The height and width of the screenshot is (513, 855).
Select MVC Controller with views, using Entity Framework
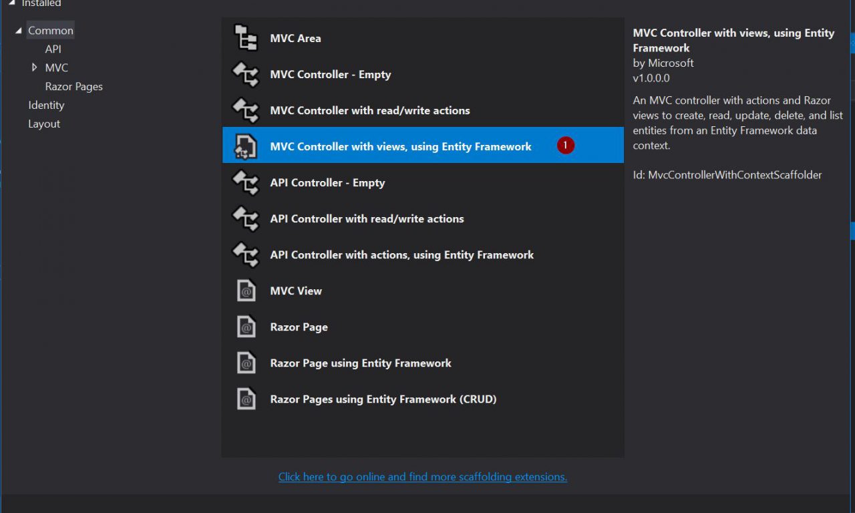(400, 146)
